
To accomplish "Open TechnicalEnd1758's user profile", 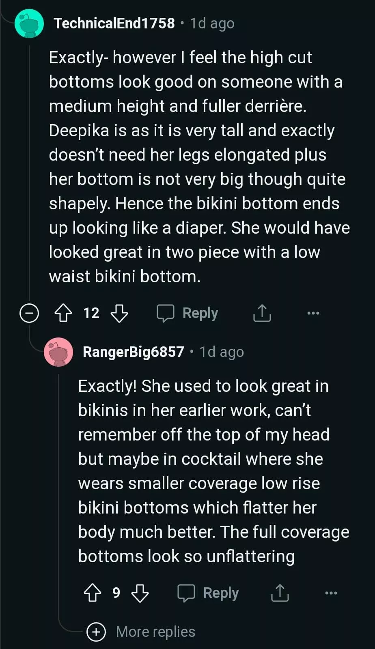I will click(114, 23).
